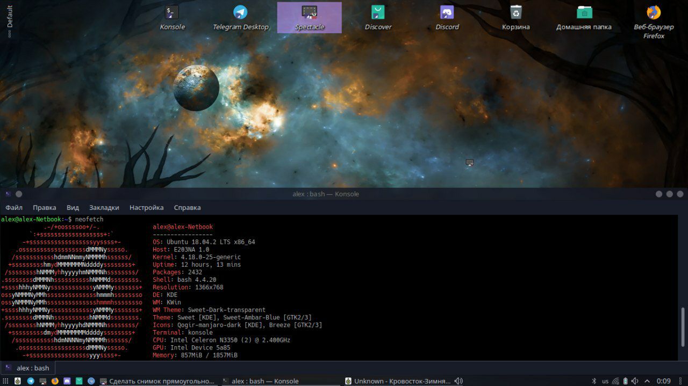The image size is (688, 386).
Task: Switch keyboard layout via us indicator
Action: 605,382
